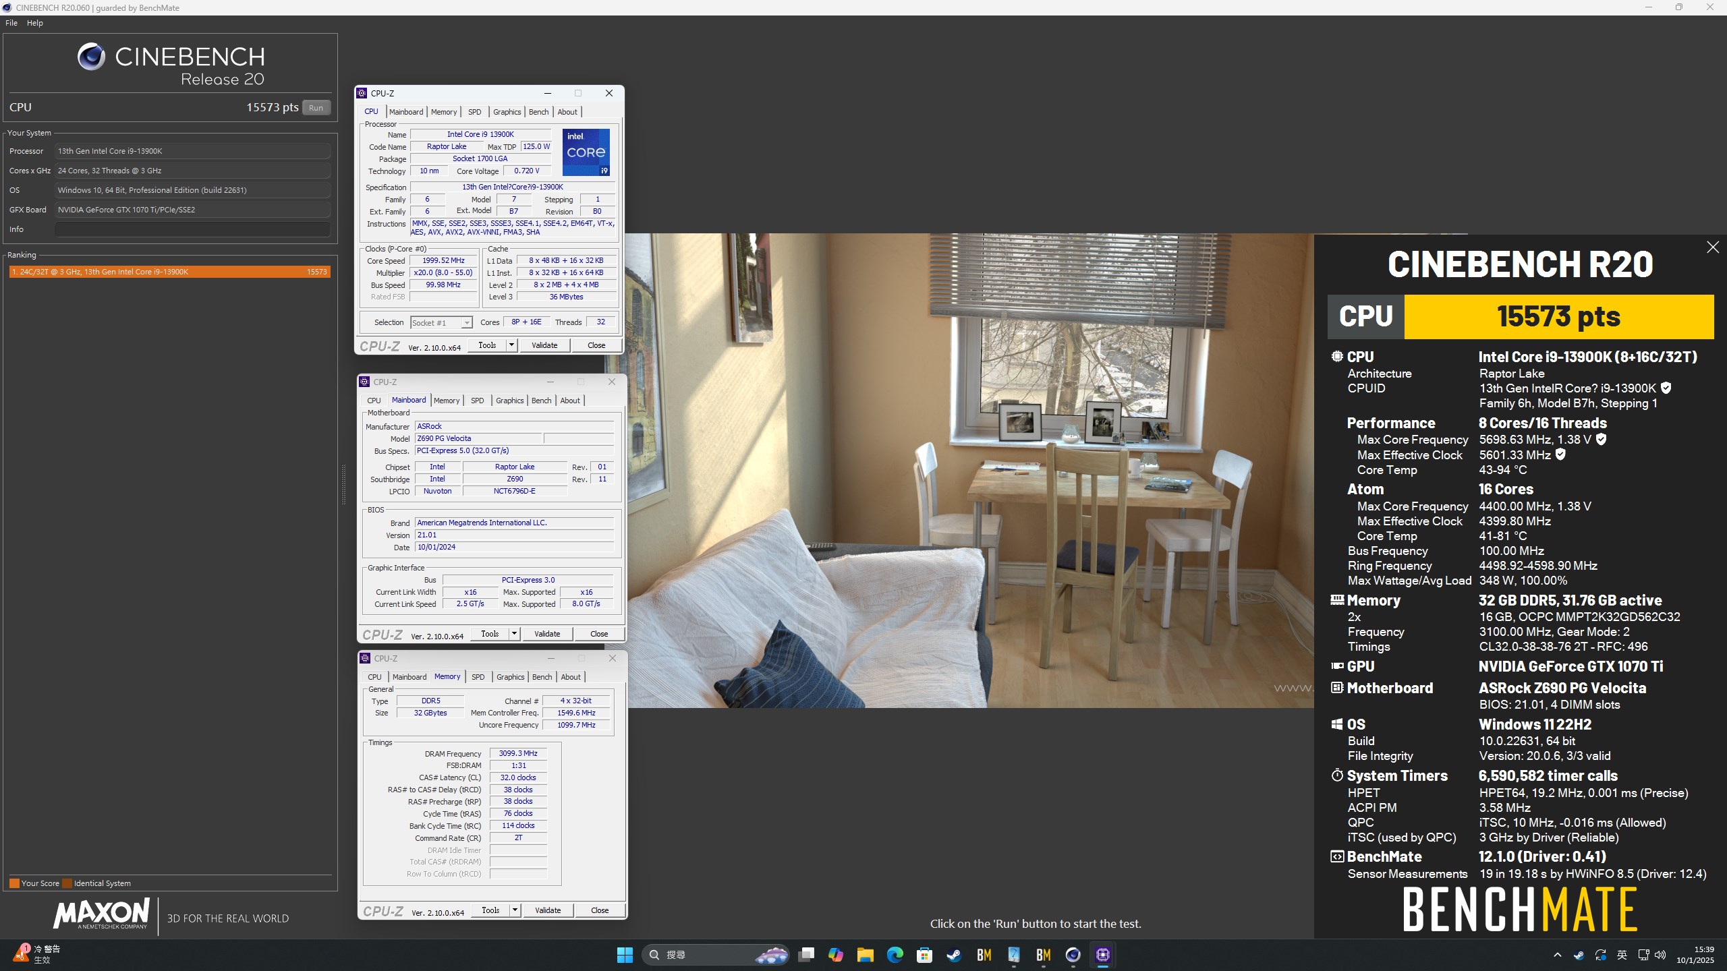Open the Selection Socket #1 combo box
The height and width of the screenshot is (971, 1727).
pyautogui.click(x=441, y=323)
